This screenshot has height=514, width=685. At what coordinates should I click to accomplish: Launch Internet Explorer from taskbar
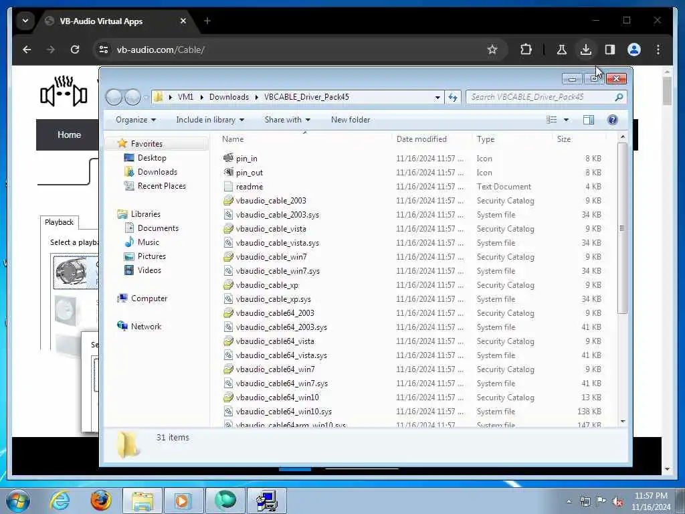[x=60, y=501]
